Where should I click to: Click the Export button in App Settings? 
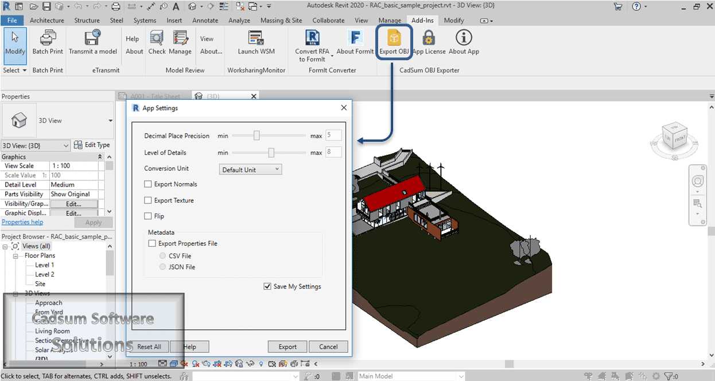coord(287,347)
